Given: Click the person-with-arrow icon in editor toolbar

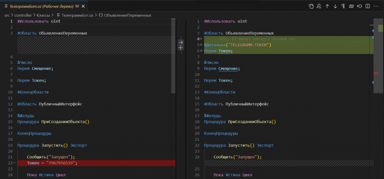Looking at the screenshot, I should pos(319,6).
